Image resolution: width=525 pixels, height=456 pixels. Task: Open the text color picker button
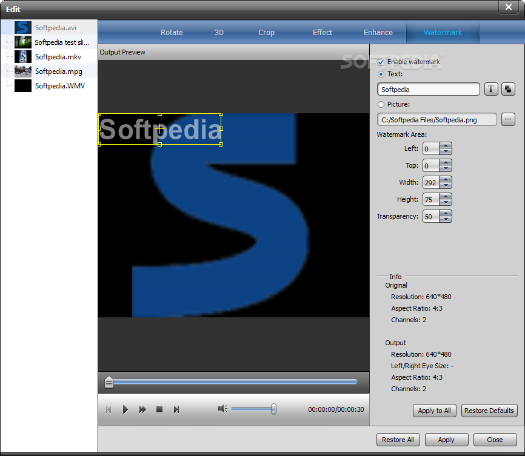click(x=508, y=90)
